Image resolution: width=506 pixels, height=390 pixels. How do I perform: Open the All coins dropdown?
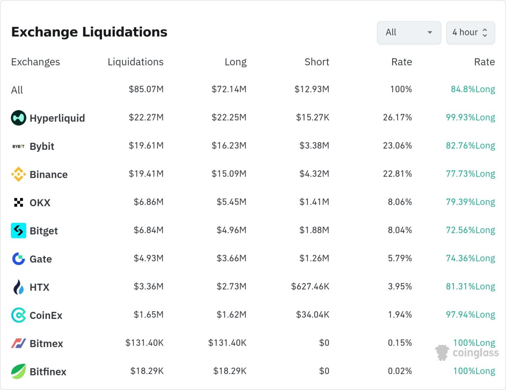pos(409,32)
